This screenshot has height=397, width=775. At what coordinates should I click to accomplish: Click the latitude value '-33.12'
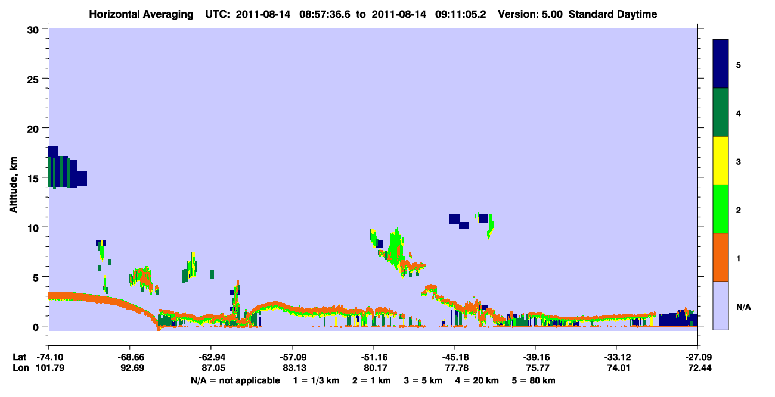click(616, 357)
